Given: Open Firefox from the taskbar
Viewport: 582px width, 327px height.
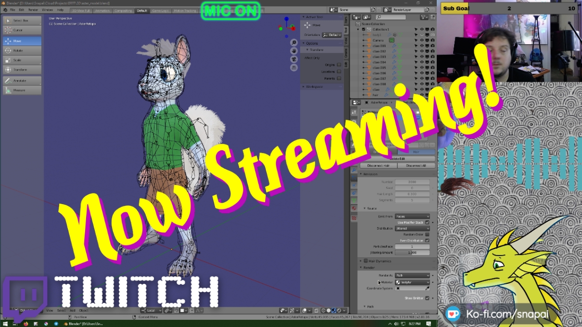Looking at the screenshot, I should 25,324.
